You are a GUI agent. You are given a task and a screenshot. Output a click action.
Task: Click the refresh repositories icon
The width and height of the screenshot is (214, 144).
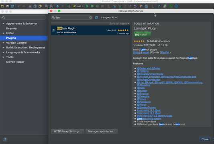tap(96, 18)
